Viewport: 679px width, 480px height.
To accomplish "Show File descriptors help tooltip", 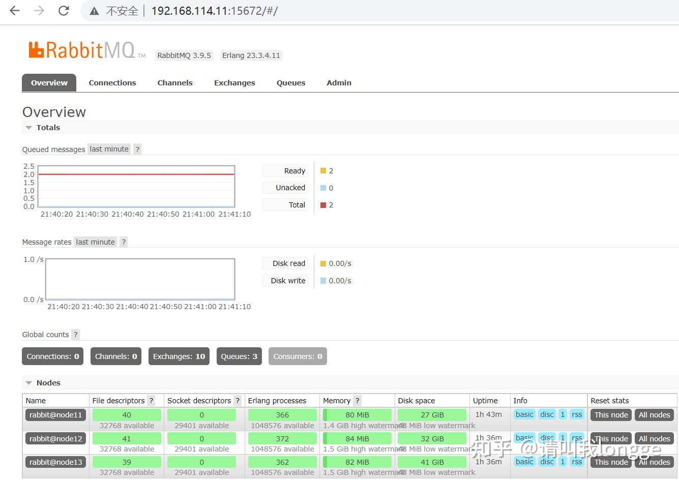I will pyautogui.click(x=151, y=401).
